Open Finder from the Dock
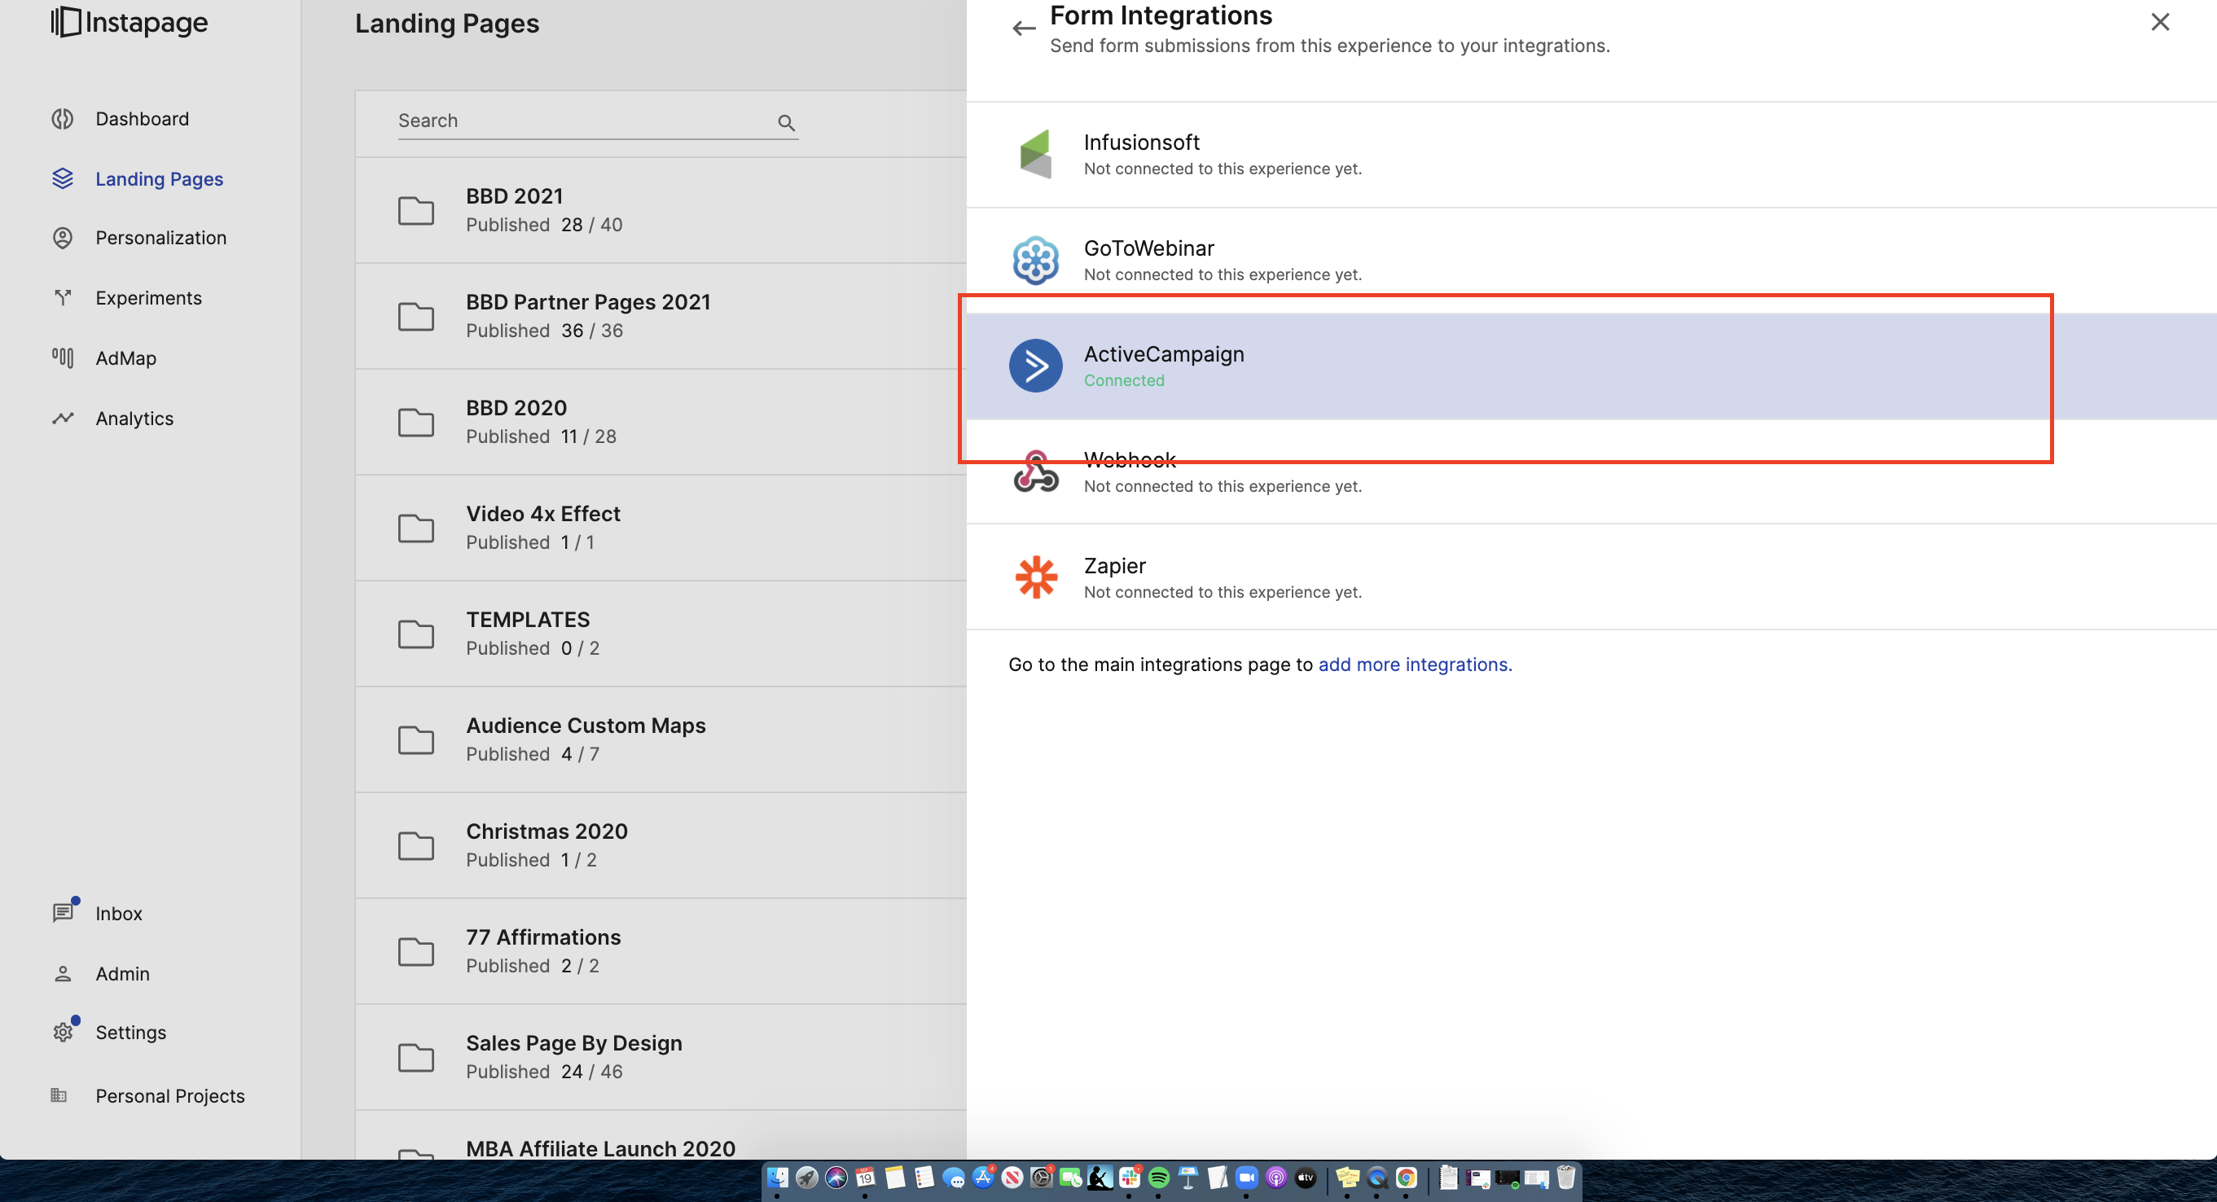Viewport: 2217px width, 1202px height. [777, 1178]
